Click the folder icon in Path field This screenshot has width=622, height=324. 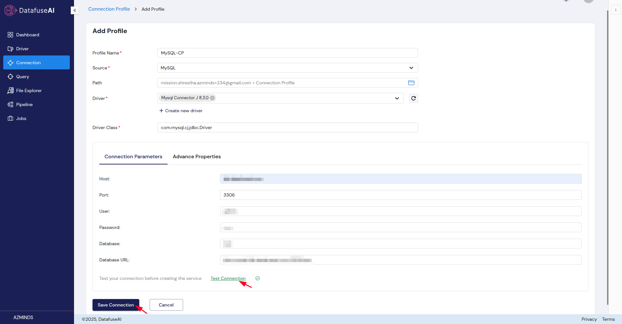pos(411,83)
